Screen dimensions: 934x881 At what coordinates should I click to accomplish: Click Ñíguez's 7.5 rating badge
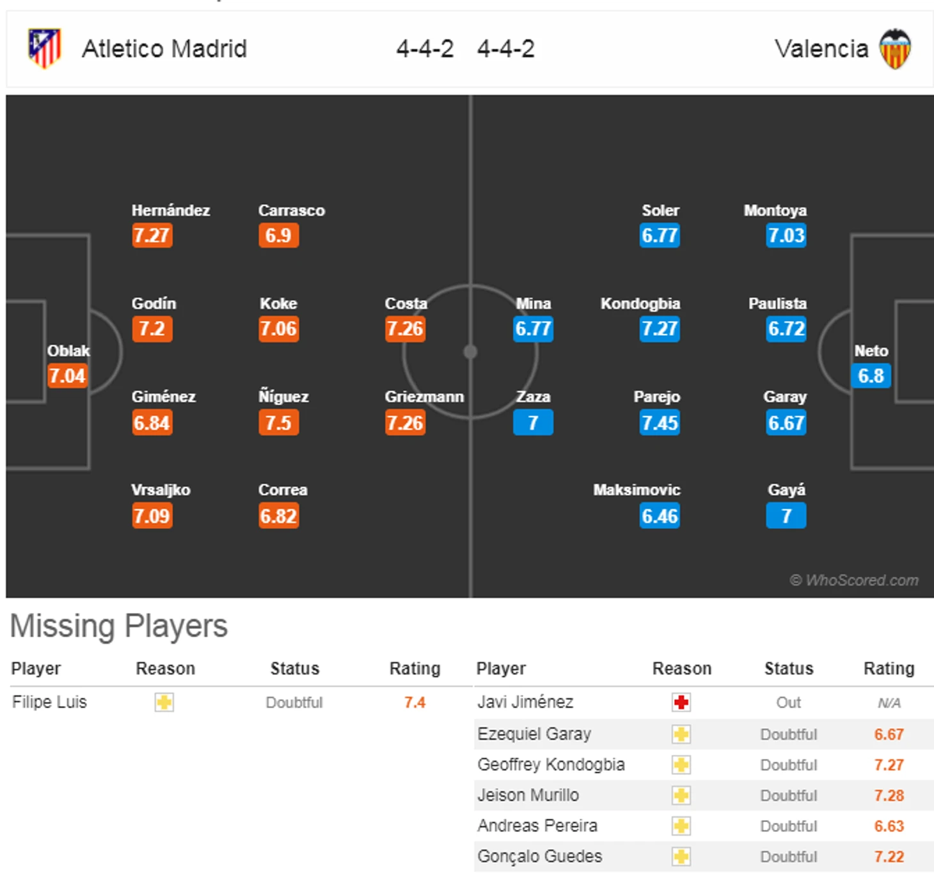(x=278, y=423)
